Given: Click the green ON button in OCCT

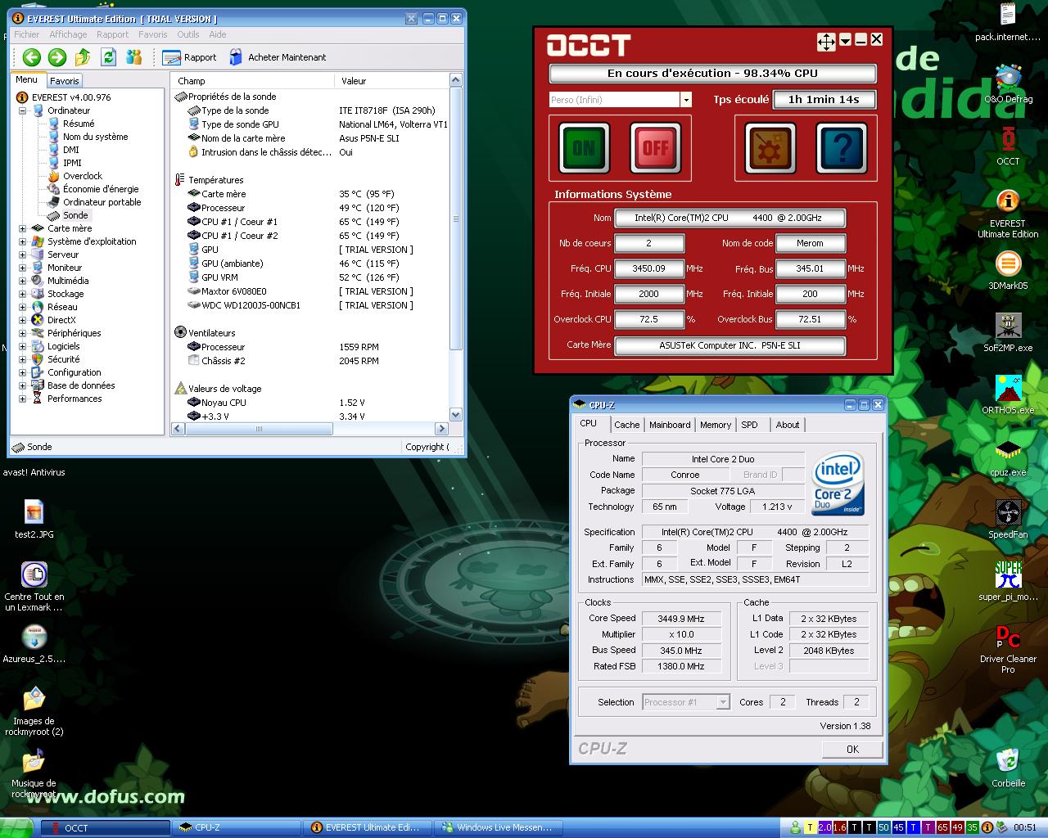Looking at the screenshot, I should tap(584, 148).
